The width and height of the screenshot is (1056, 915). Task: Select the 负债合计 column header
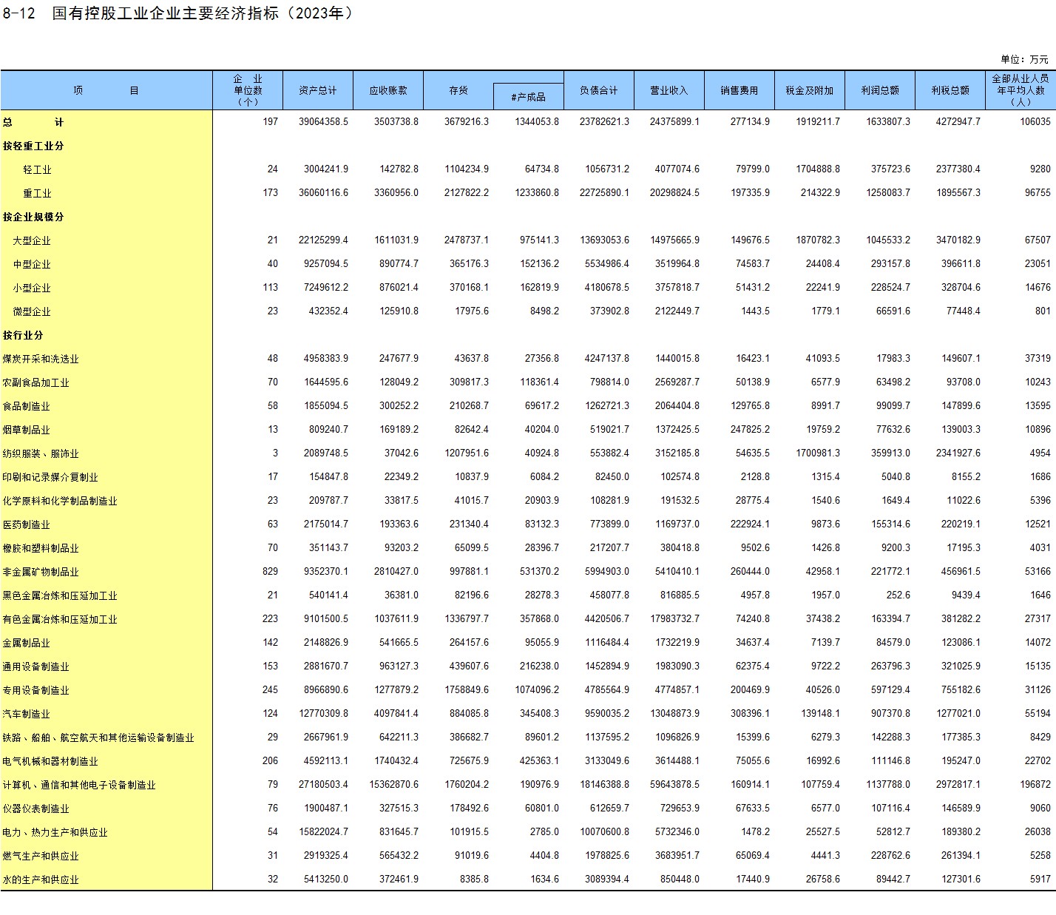(x=598, y=90)
